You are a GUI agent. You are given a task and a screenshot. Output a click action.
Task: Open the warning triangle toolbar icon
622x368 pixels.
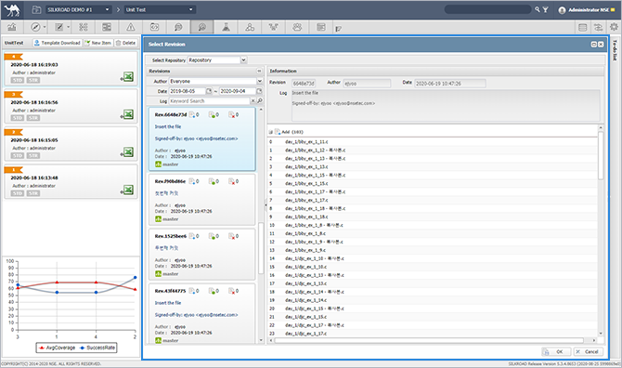click(x=131, y=27)
